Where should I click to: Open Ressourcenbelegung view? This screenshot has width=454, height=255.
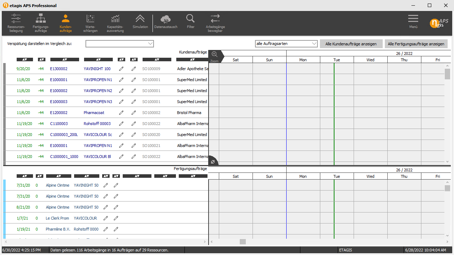tap(16, 23)
